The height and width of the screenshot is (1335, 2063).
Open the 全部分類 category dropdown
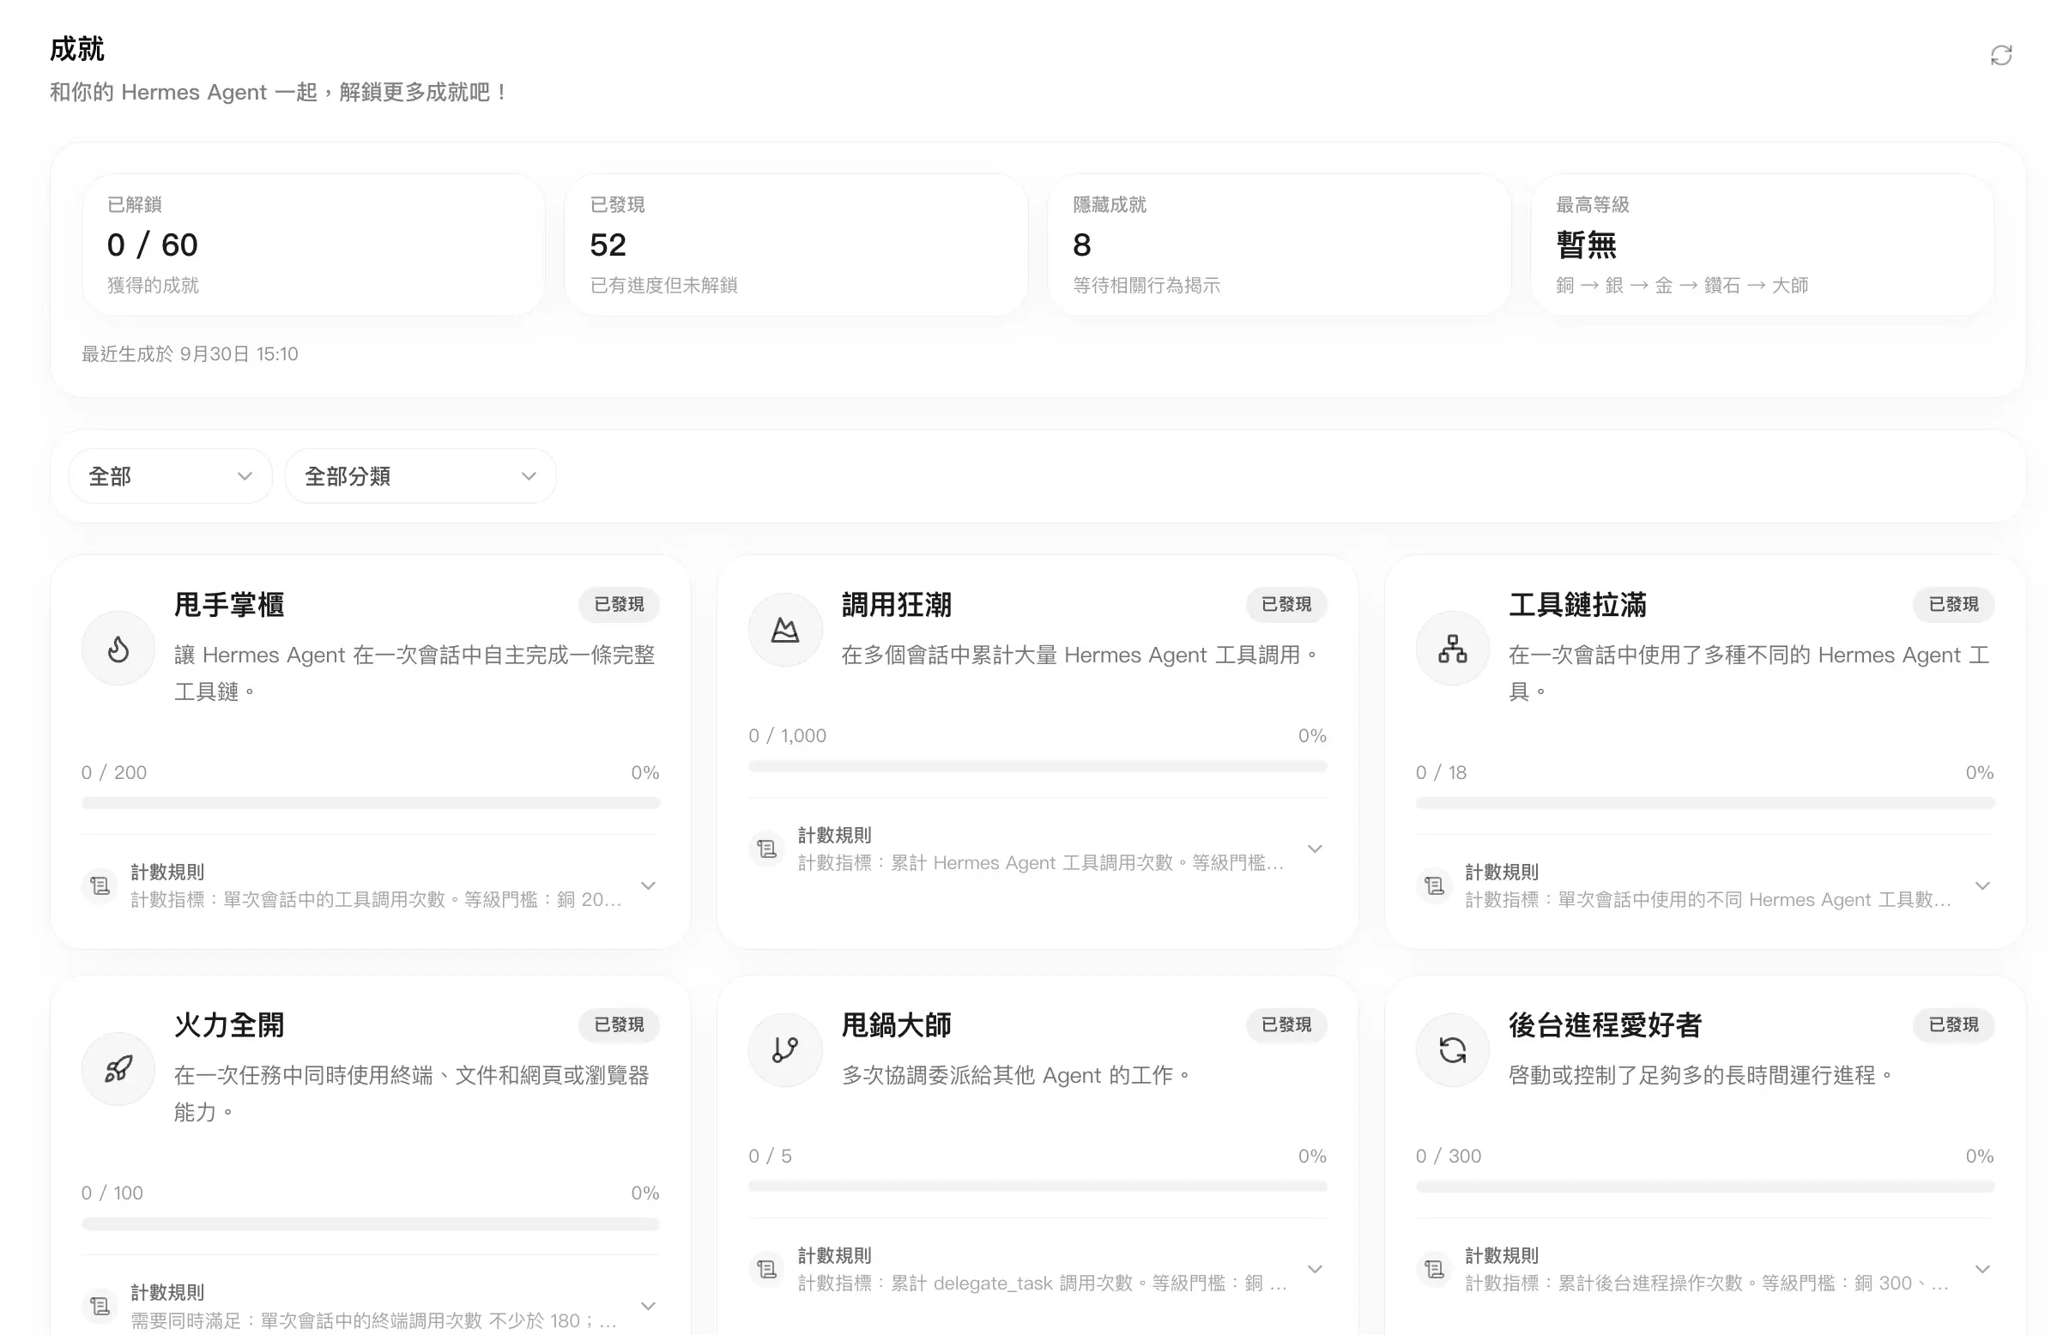tap(420, 476)
